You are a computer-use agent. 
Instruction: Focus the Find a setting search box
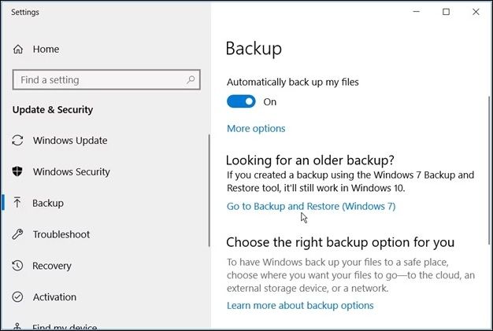pyautogui.click(x=98, y=80)
